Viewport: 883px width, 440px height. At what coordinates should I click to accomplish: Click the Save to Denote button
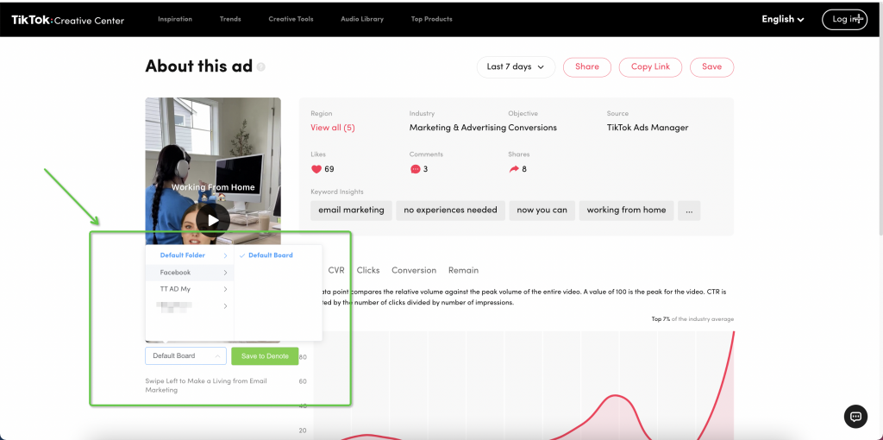pyautogui.click(x=265, y=356)
